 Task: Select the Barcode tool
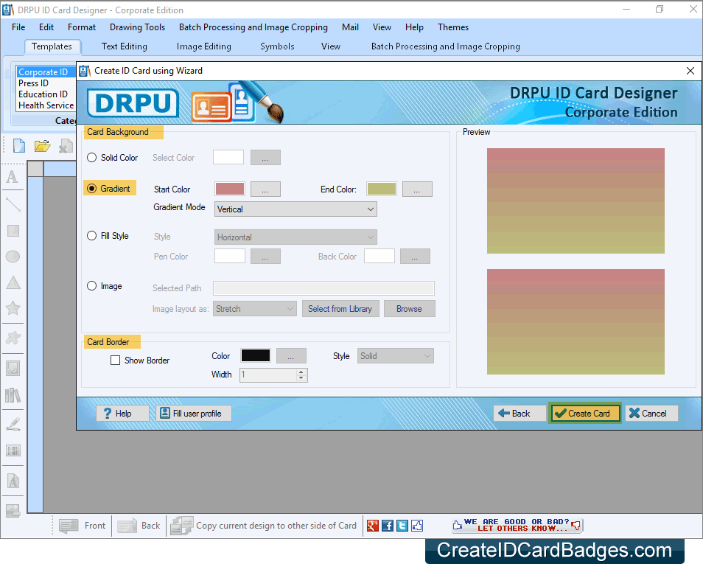point(13,450)
